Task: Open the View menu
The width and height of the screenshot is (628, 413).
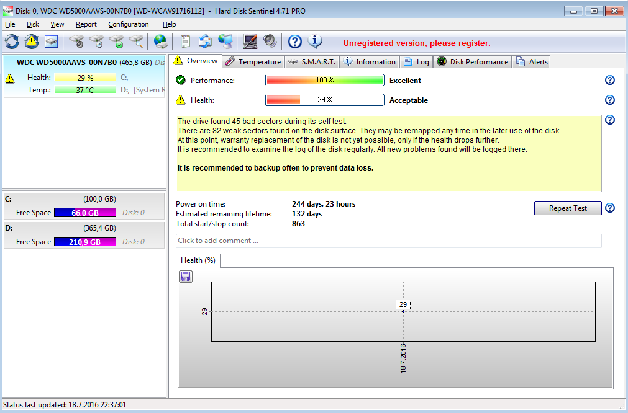Action: 57,24
